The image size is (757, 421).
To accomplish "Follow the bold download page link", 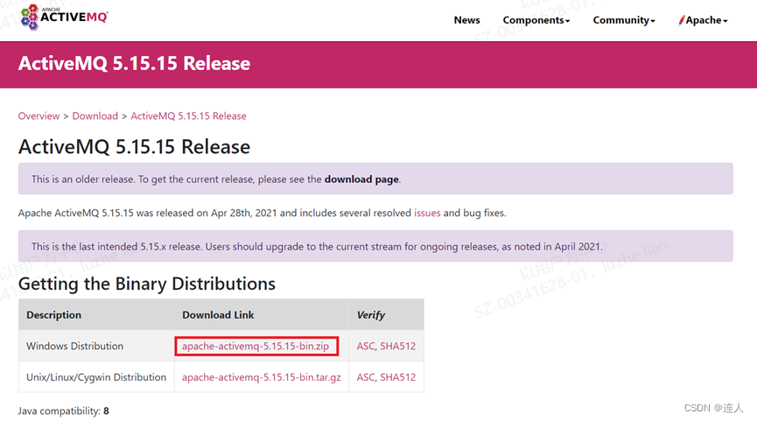I will coord(361,179).
